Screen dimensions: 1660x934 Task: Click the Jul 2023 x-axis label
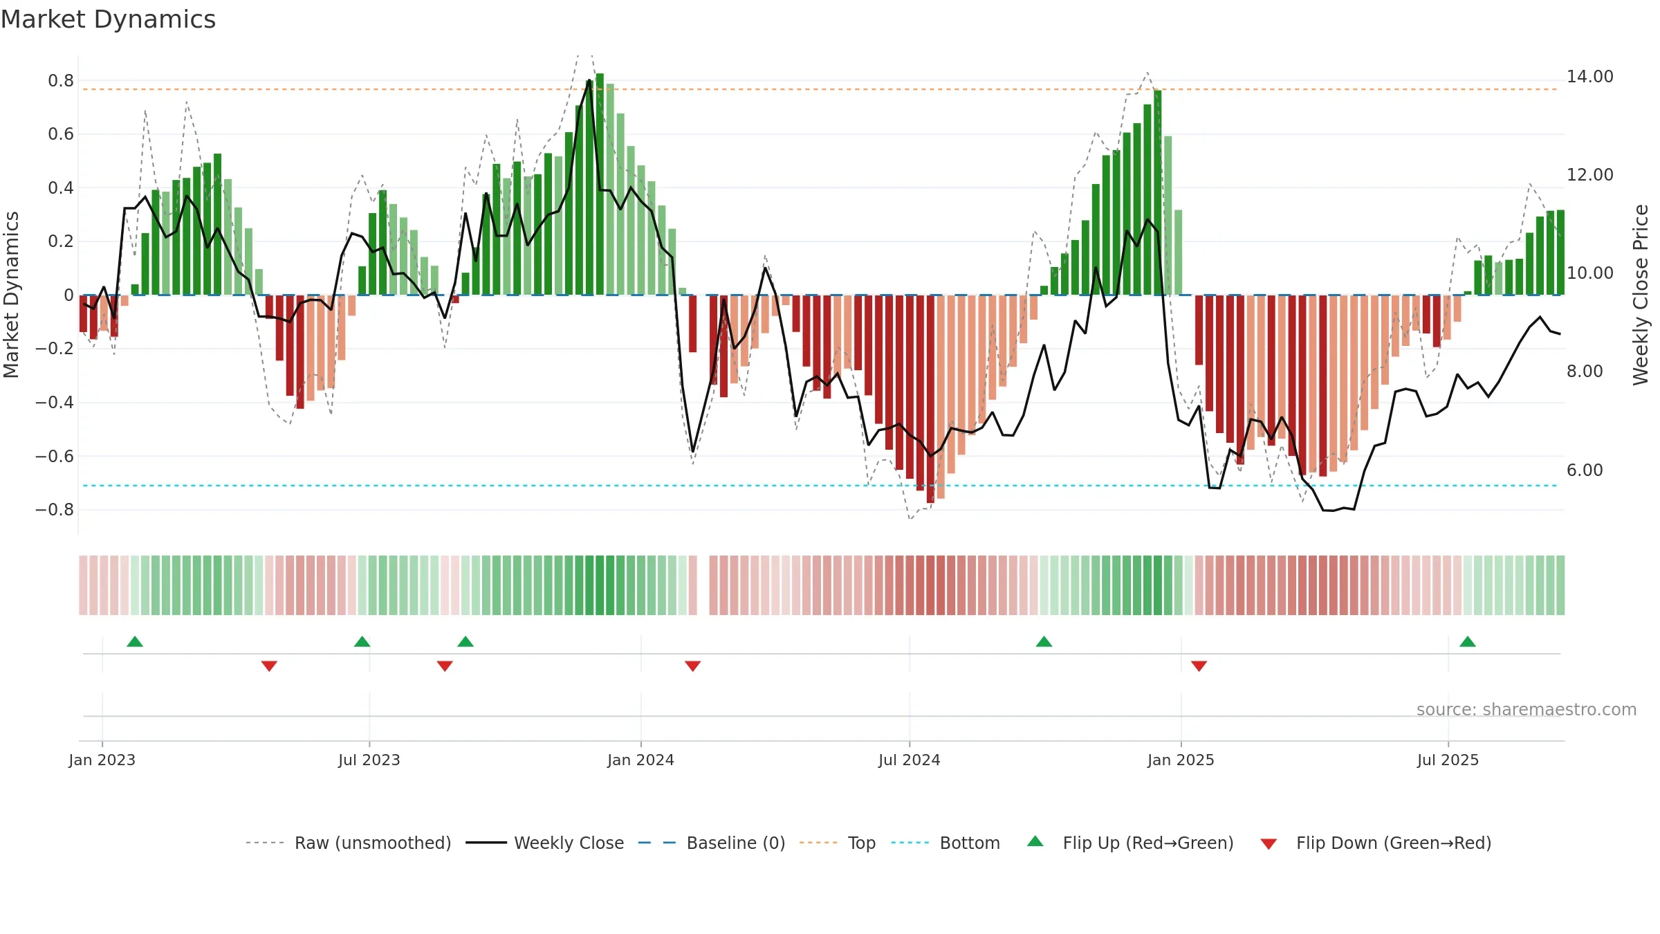point(369,760)
